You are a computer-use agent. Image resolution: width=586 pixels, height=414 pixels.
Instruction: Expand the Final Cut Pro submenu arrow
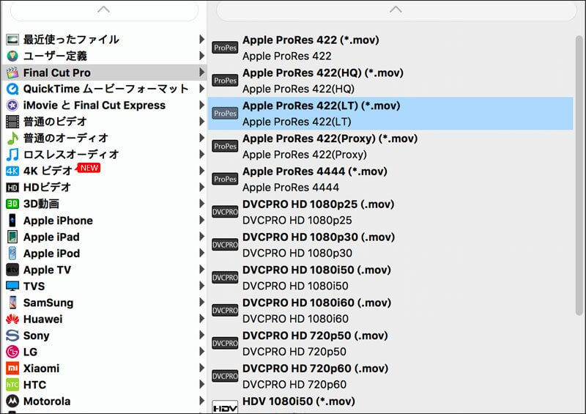pos(202,73)
